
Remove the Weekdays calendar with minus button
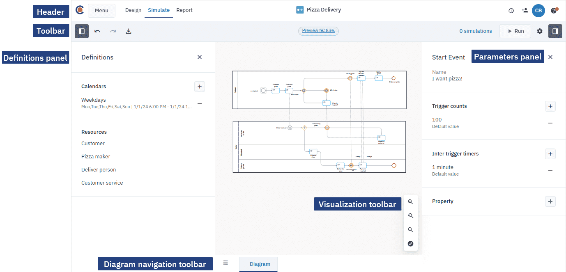coord(200,103)
